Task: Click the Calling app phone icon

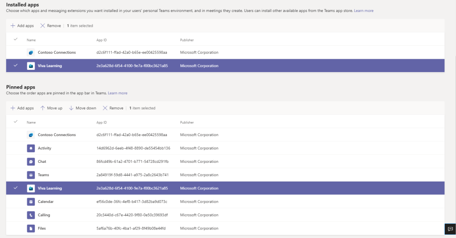Action: [x=31, y=215]
